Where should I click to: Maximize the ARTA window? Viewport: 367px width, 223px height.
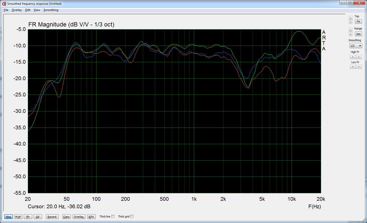pos(350,2)
